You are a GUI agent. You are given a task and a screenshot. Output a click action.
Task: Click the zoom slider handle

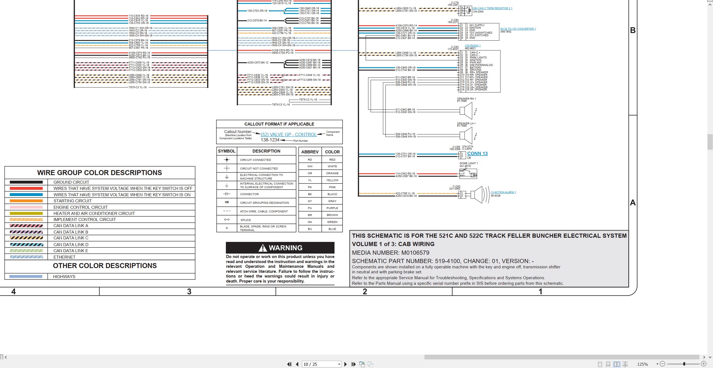(x=684, y=364)
